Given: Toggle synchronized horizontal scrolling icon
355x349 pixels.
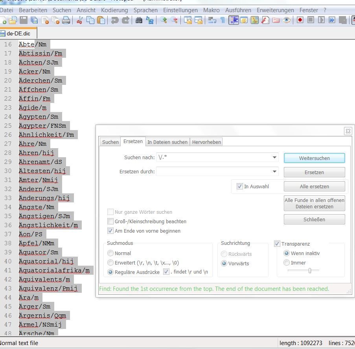Looking at the screenshot, I should pyautogui.click(x=199, y=20).
